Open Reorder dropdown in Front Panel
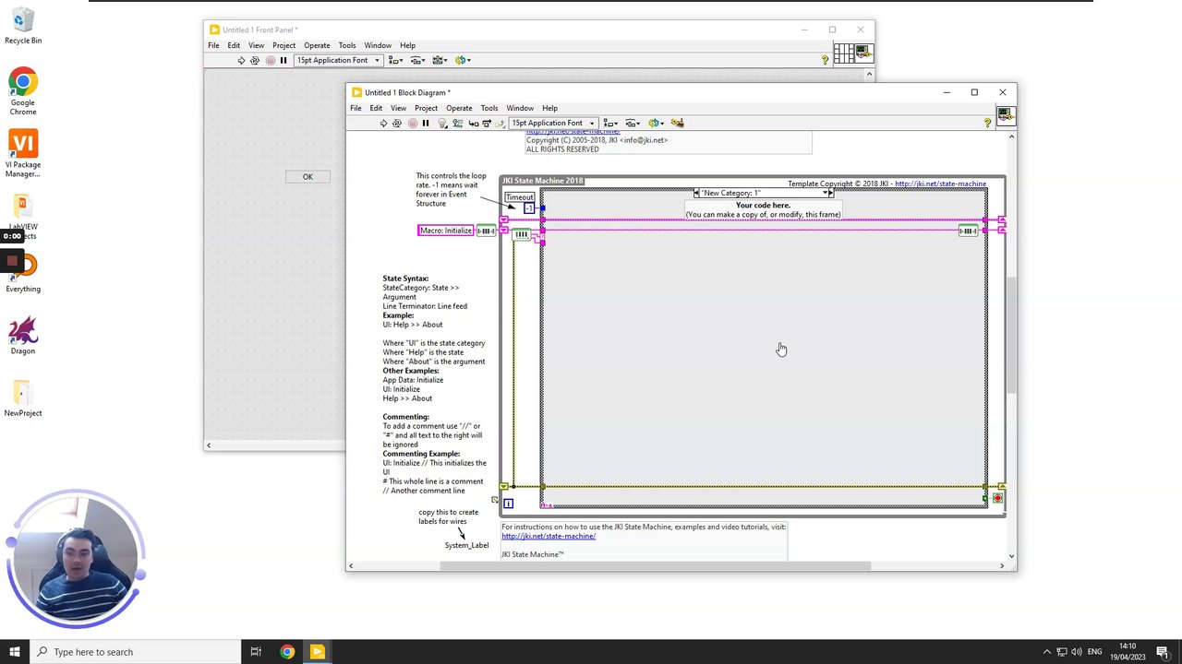The image size is (1182, 664). pyautogui.click(x=463, y=60)
